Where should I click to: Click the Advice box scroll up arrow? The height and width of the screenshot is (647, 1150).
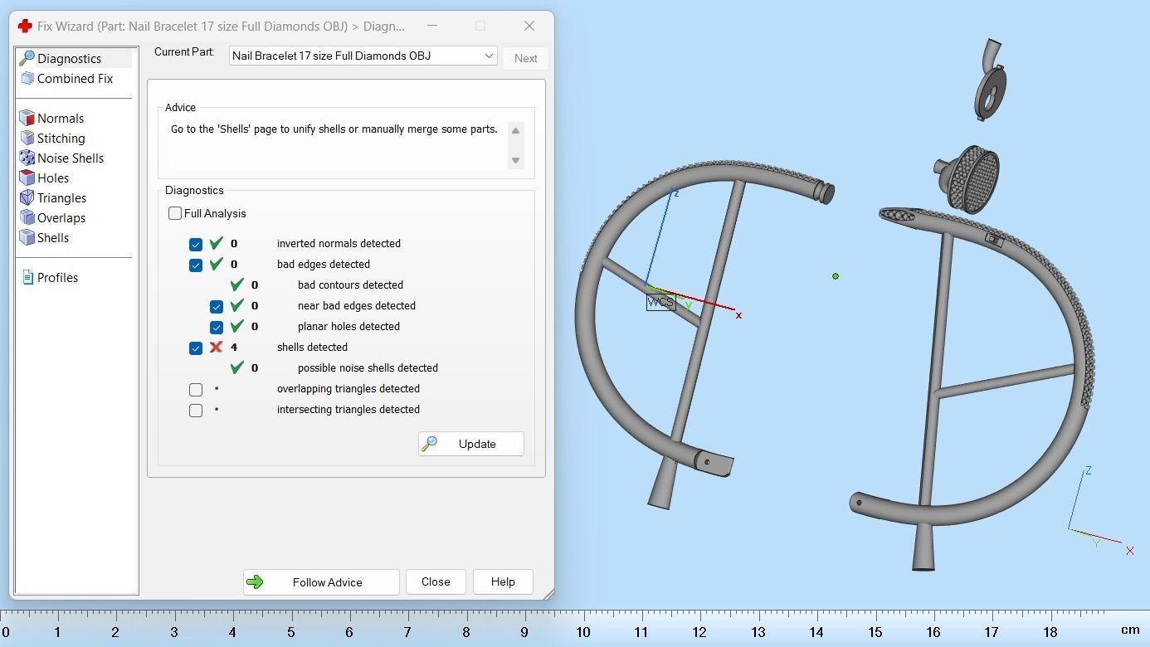[515, 130]
